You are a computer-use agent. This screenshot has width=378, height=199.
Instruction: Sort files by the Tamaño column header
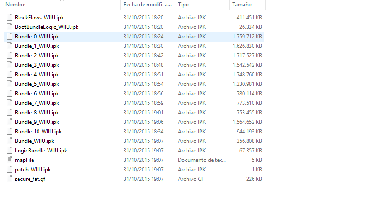[x=242, y=5]
